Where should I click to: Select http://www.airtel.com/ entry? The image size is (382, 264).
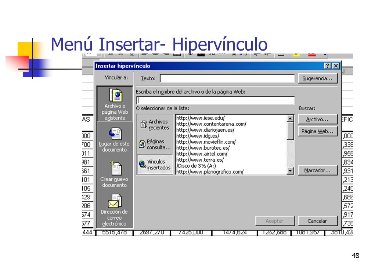[202, 154]
